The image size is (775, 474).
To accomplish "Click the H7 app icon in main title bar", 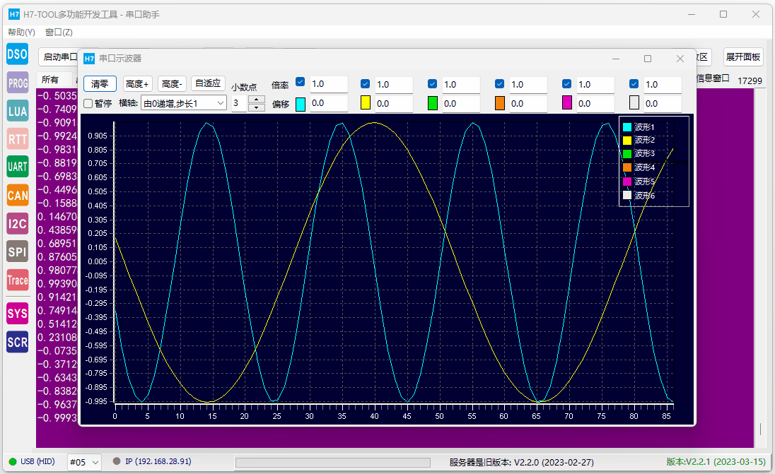I will coord(14,14).
